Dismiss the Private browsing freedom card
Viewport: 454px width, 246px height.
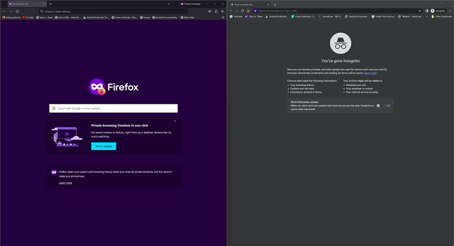tap(175, 121)
